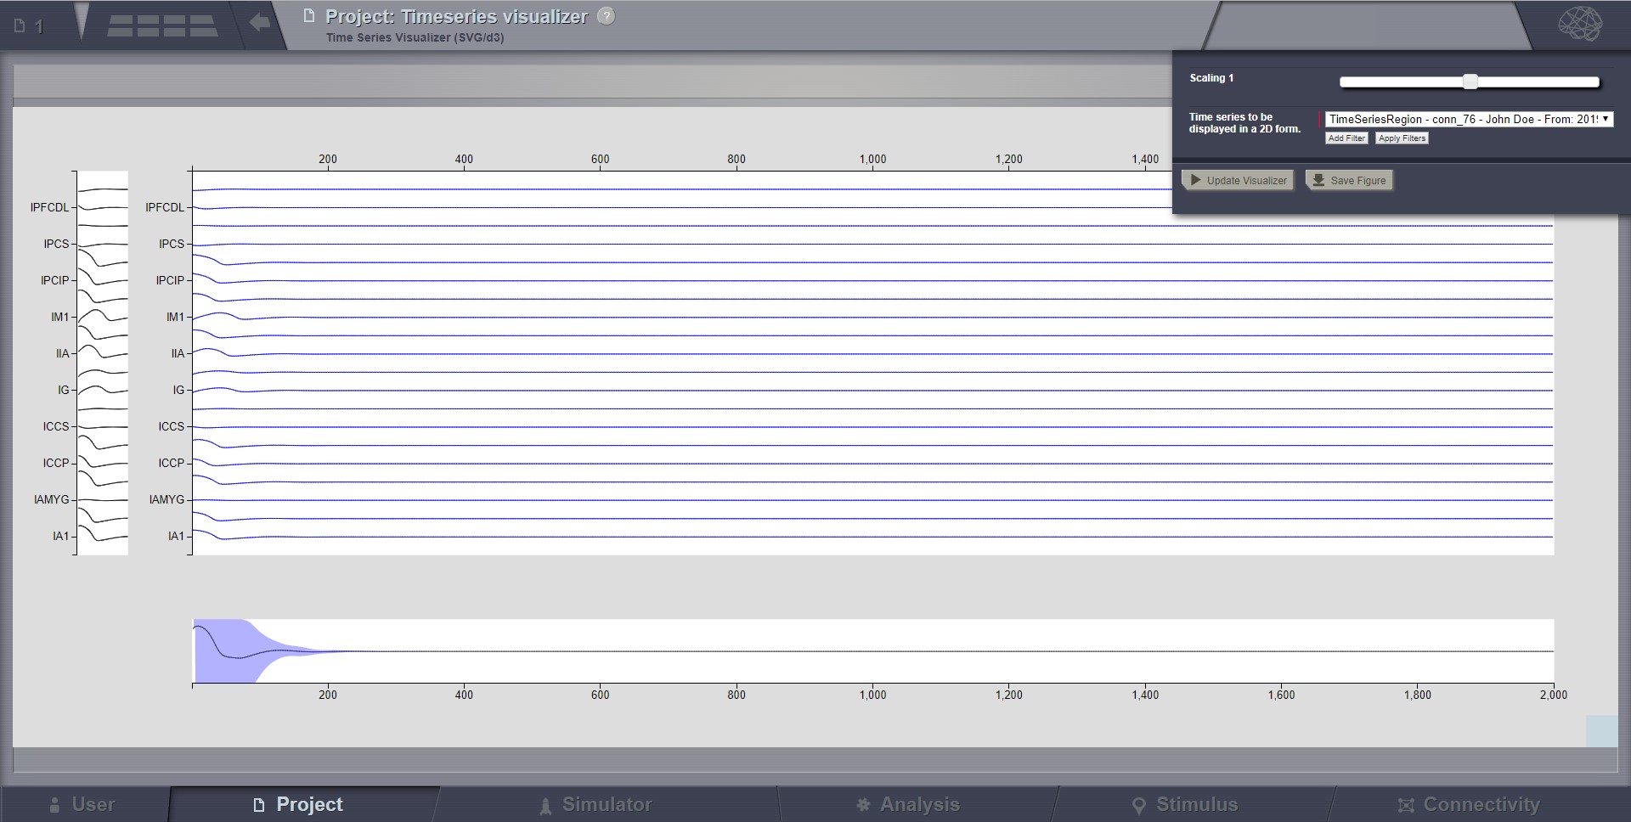Click the left mini preview signal column
Screen dimensions: 1631x822
103,363
